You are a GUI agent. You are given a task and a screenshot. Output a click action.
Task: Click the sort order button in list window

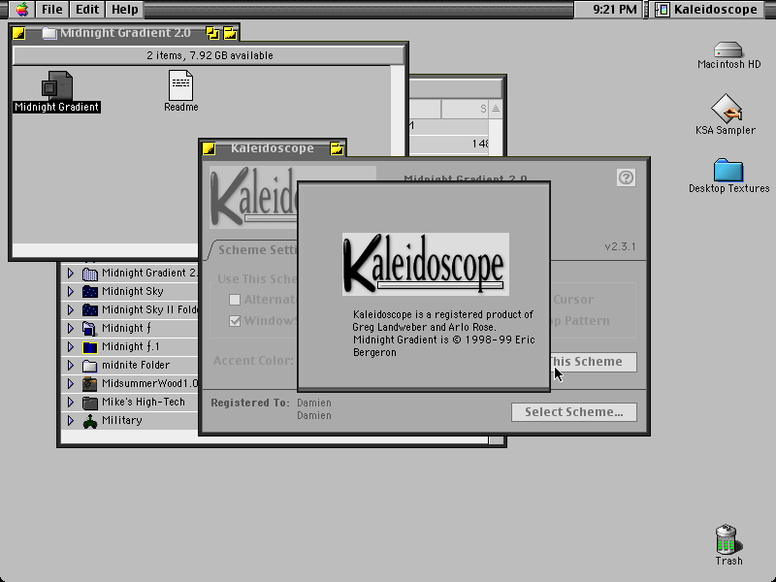click(x=496, y=109)
